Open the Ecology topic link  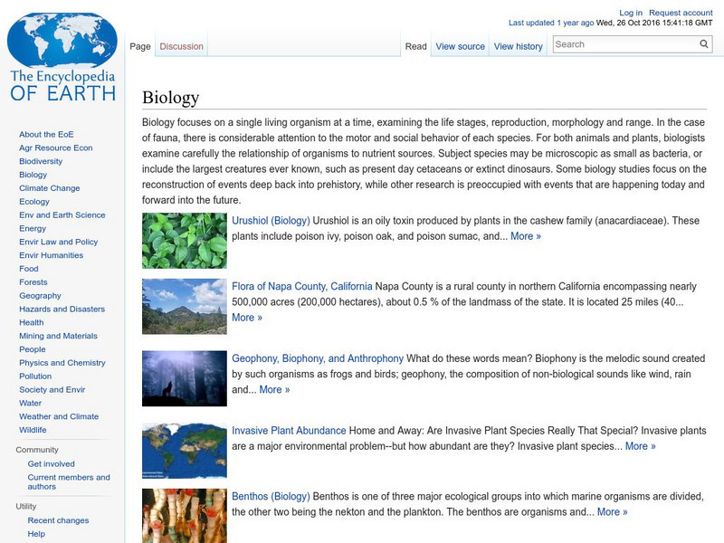pos(34,201)
